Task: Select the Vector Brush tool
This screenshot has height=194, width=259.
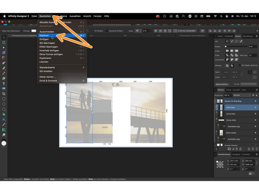Action: (3, 73)
